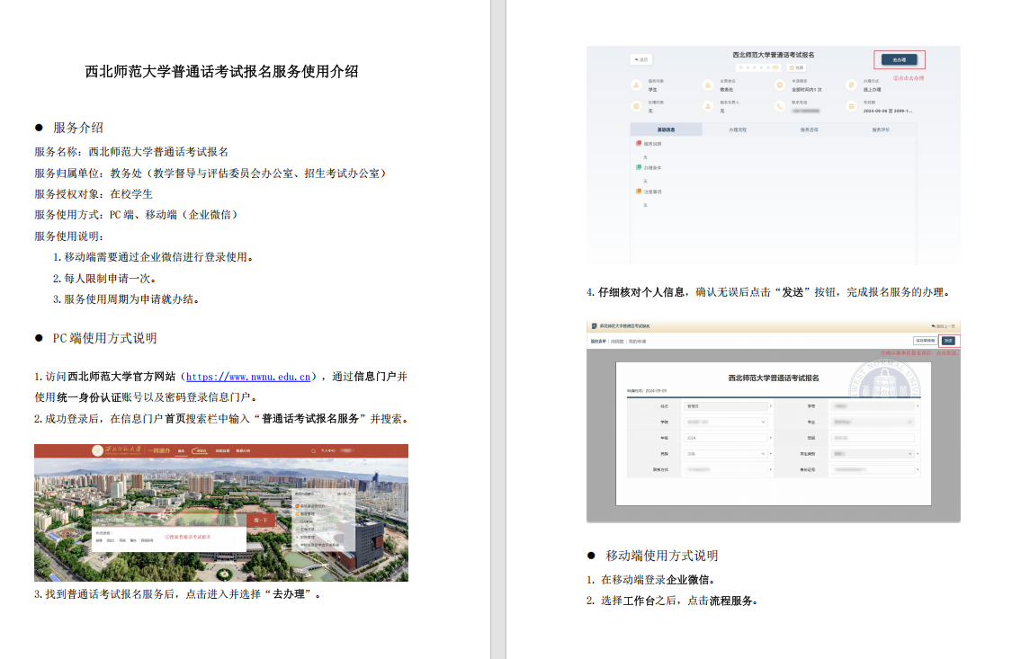Click the red 服务说明 section icon

pyautogui.click(x=639, y=144)
